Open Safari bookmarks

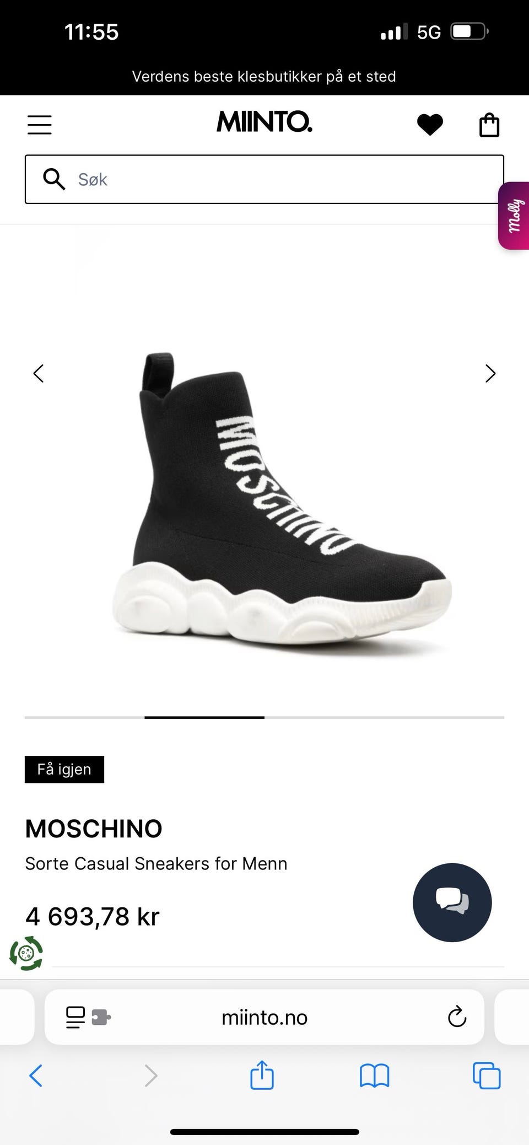point(375,1076)
